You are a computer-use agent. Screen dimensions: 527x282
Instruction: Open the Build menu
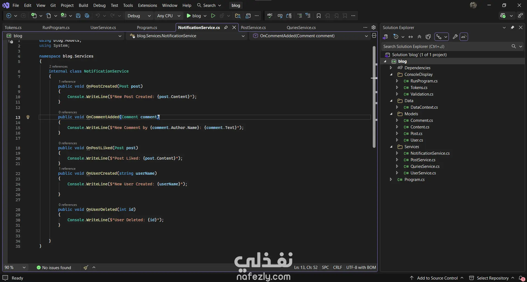tap(83, 5)
